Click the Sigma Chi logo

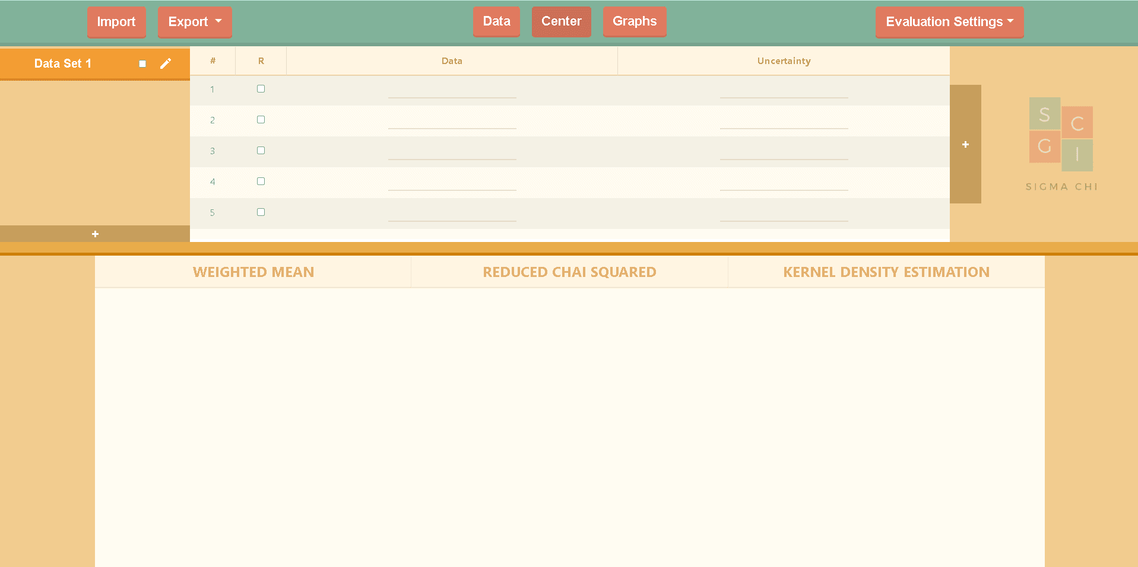pos(1061,144)
